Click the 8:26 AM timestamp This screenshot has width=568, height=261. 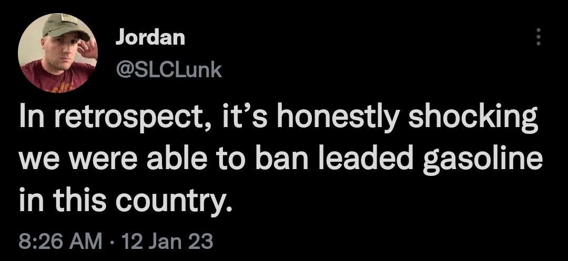coord(60,242)
